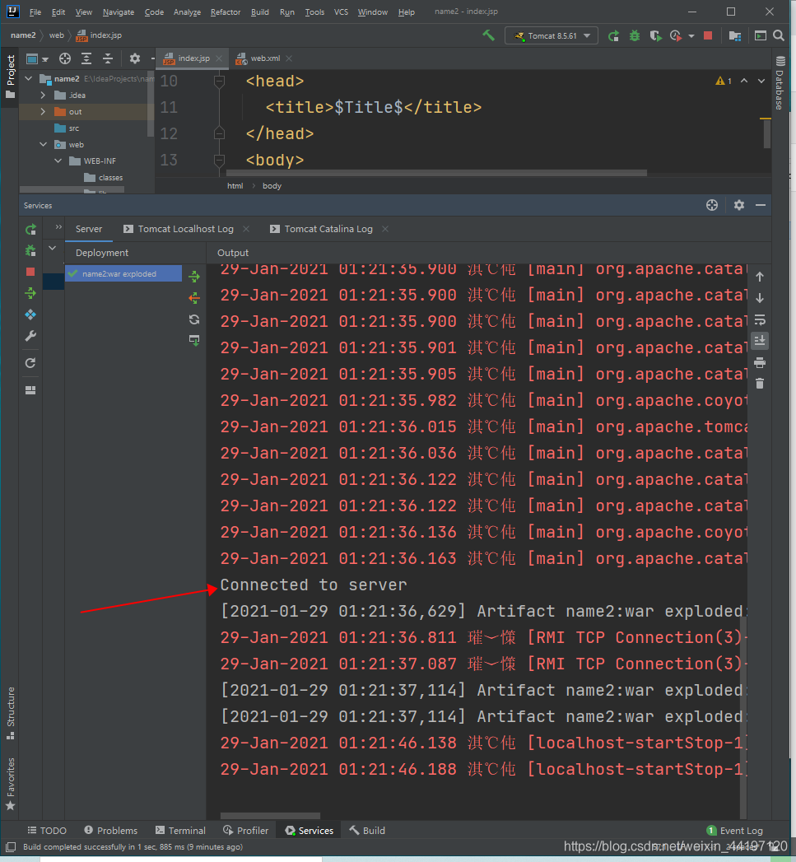The image size is (796, 862).
Task: Collapse the WEB-INF folder node
Action: (x=58, y=161)
